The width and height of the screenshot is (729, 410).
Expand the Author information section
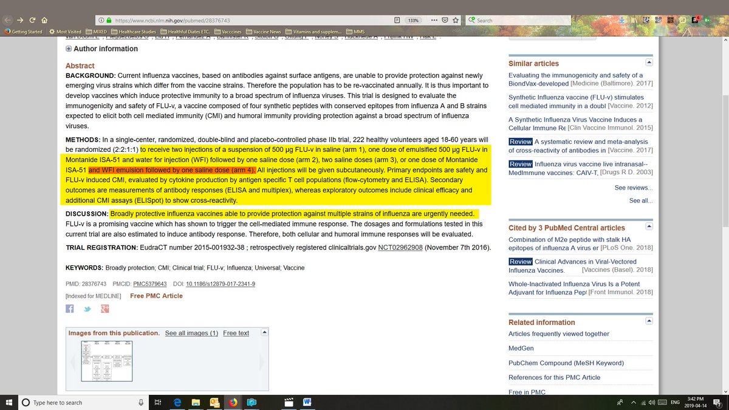(69, 49)
